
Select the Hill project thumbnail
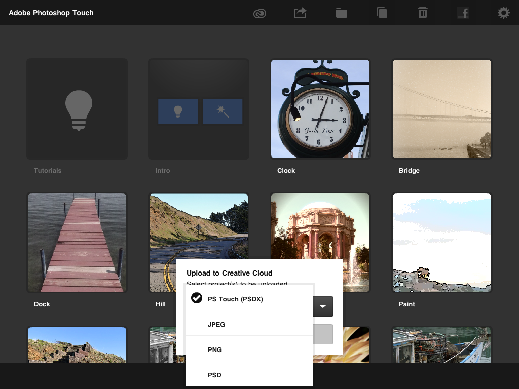pyautogui.click(x=199, y=228)
